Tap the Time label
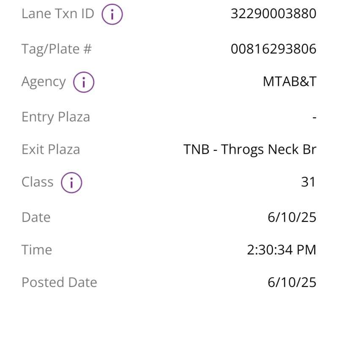338x338 pixels. [x=37, y=250]
